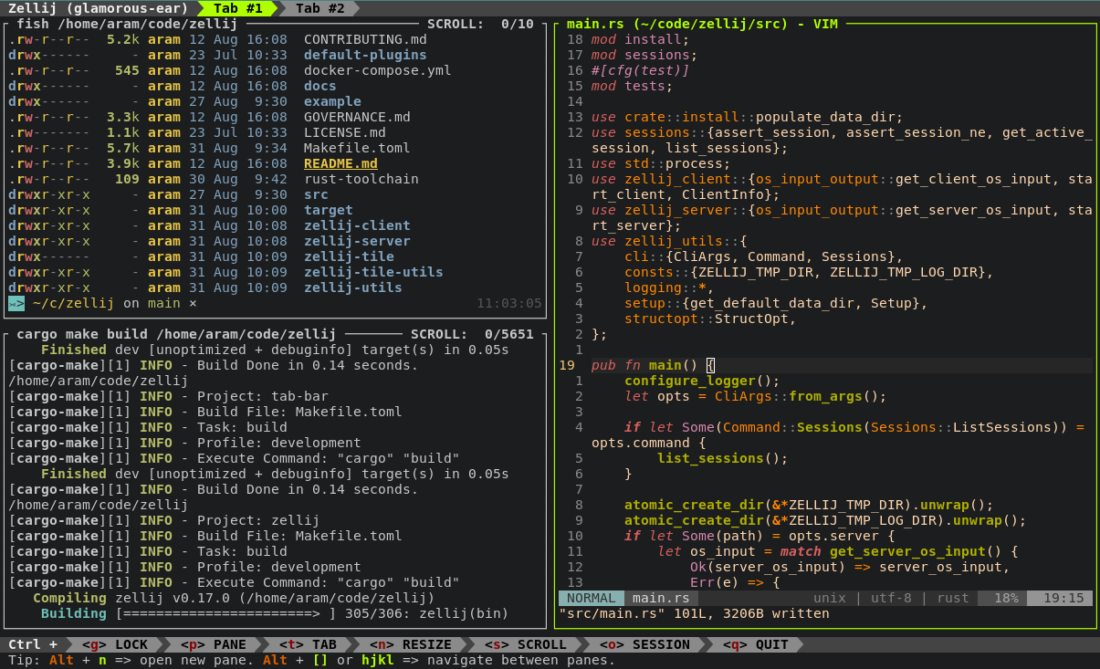
Task: Click the target directory entry
Action: coord(329,210)
